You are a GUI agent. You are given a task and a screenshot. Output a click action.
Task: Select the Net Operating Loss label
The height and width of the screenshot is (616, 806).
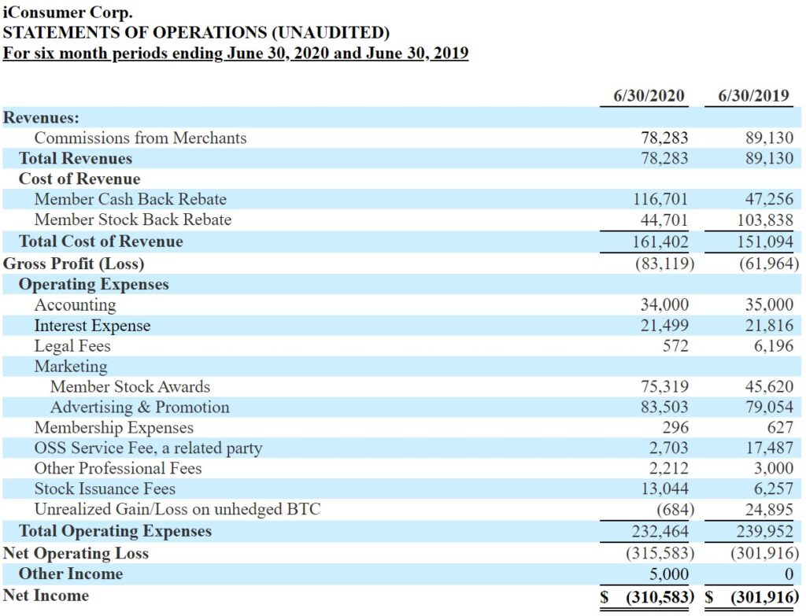(x=76, y=553)
